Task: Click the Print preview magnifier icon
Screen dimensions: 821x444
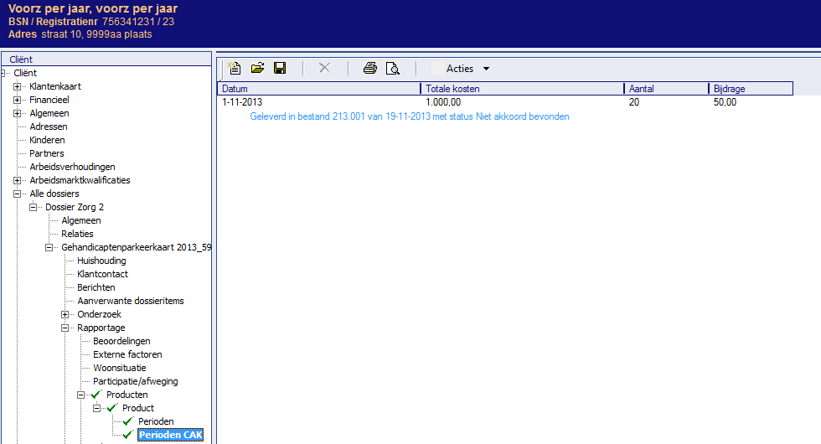Action: (392, 69)
